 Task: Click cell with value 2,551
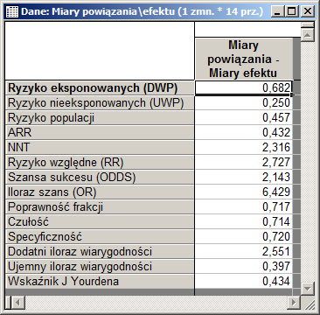(x=244, y=251)
